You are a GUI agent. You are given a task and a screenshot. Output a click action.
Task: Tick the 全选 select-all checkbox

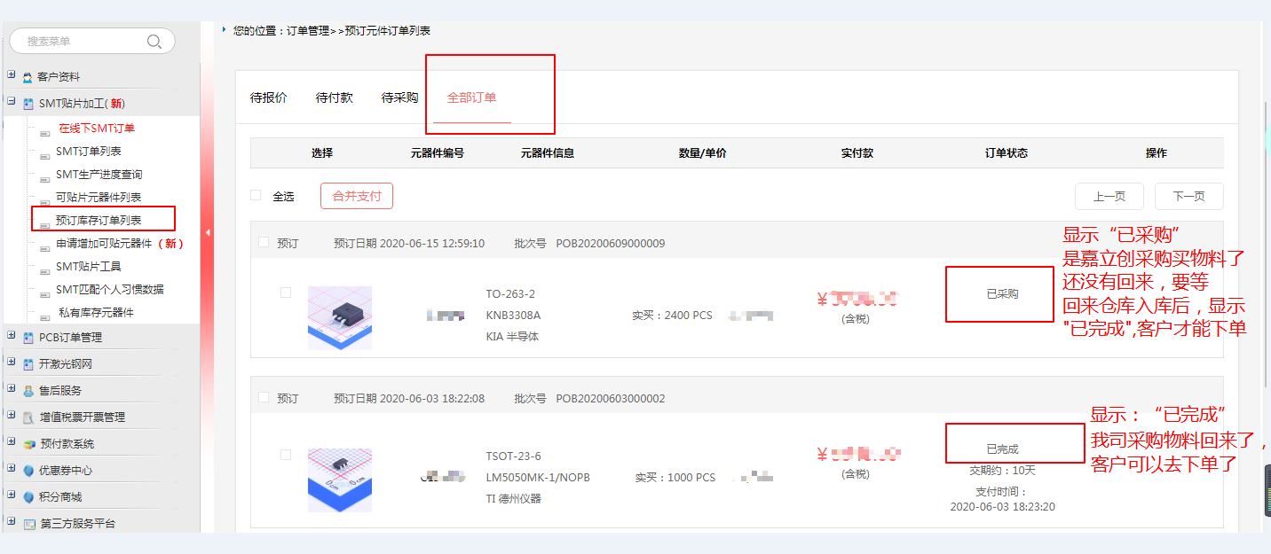[256, 195]
